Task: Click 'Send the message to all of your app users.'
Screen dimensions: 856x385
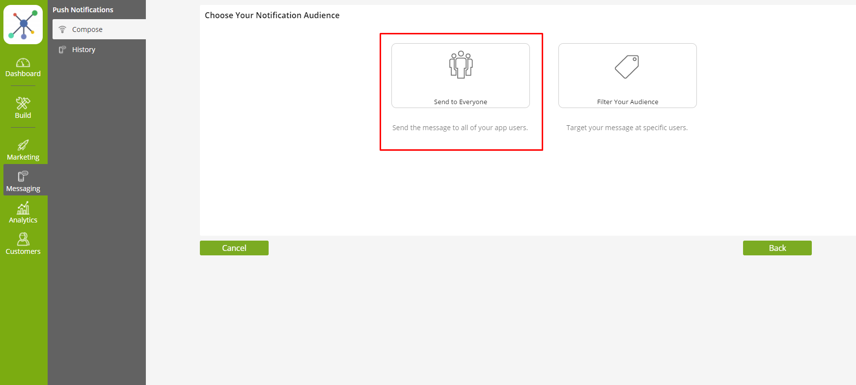Action: [x=460, y=128]
